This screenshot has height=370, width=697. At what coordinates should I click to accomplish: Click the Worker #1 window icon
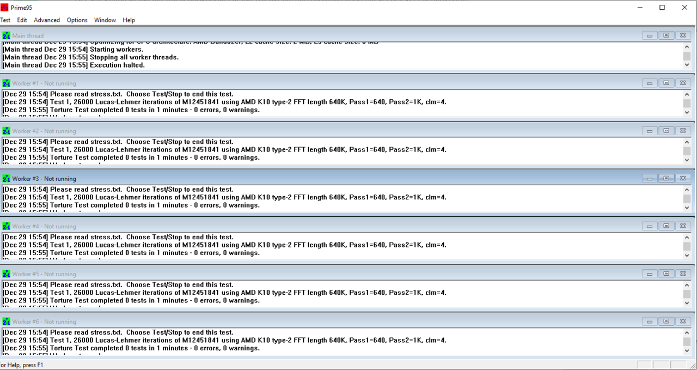click(x=6, y=83)
